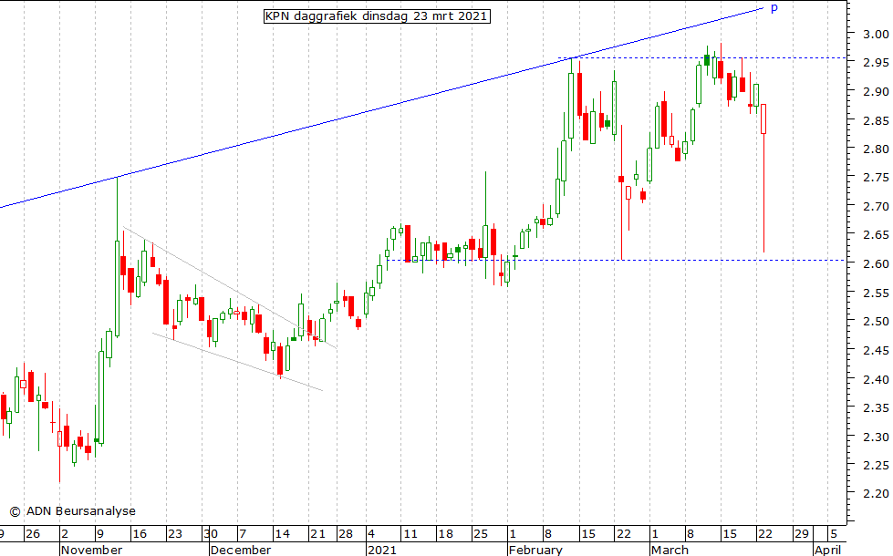893x556 pixels.
Task: Click the 'February' month label
Action: tap(535, 550)
